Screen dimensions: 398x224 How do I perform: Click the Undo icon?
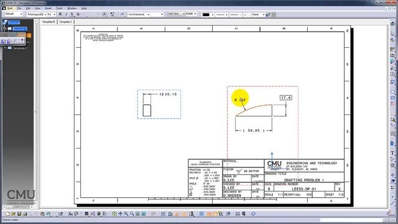[49, 214]
